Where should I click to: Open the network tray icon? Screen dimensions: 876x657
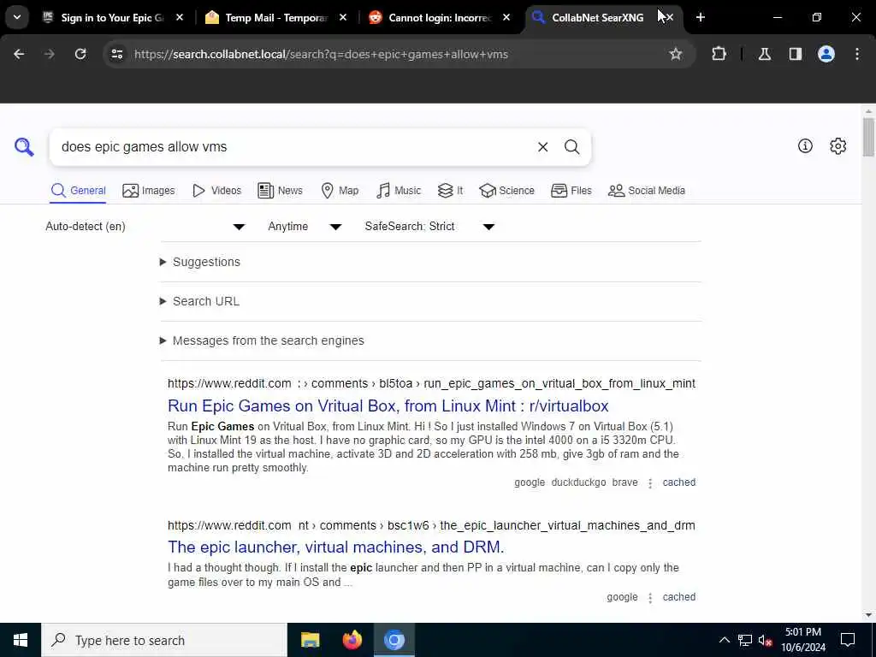(x=744, y=640)
